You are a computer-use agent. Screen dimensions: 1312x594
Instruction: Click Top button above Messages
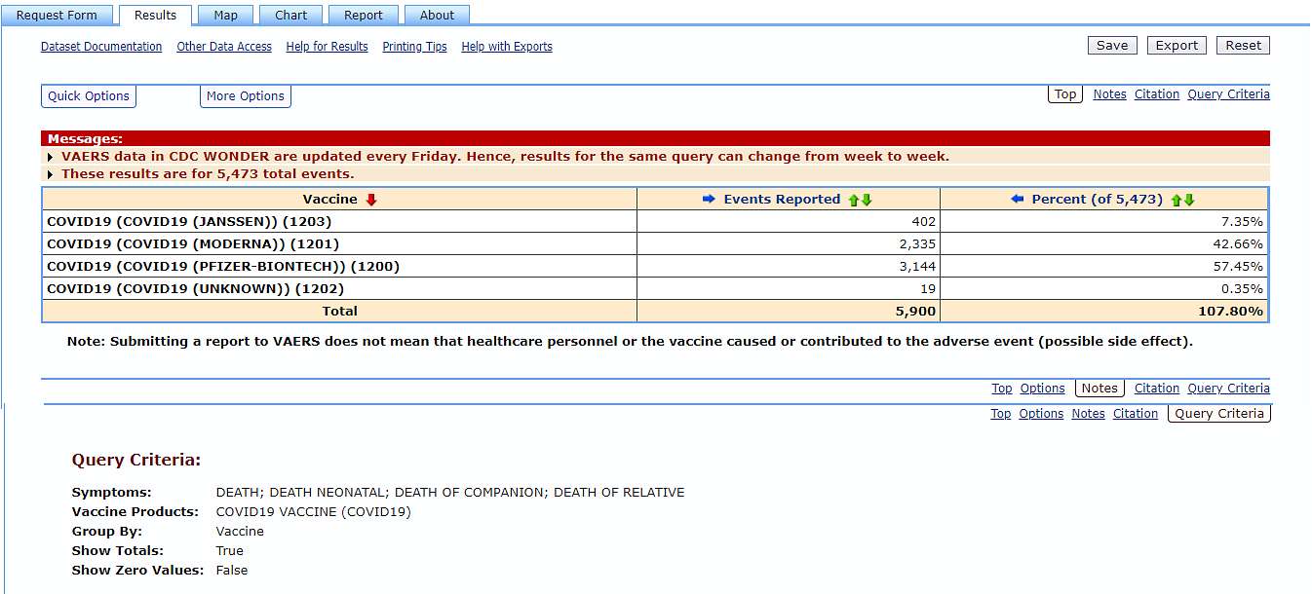point(1065,94)
